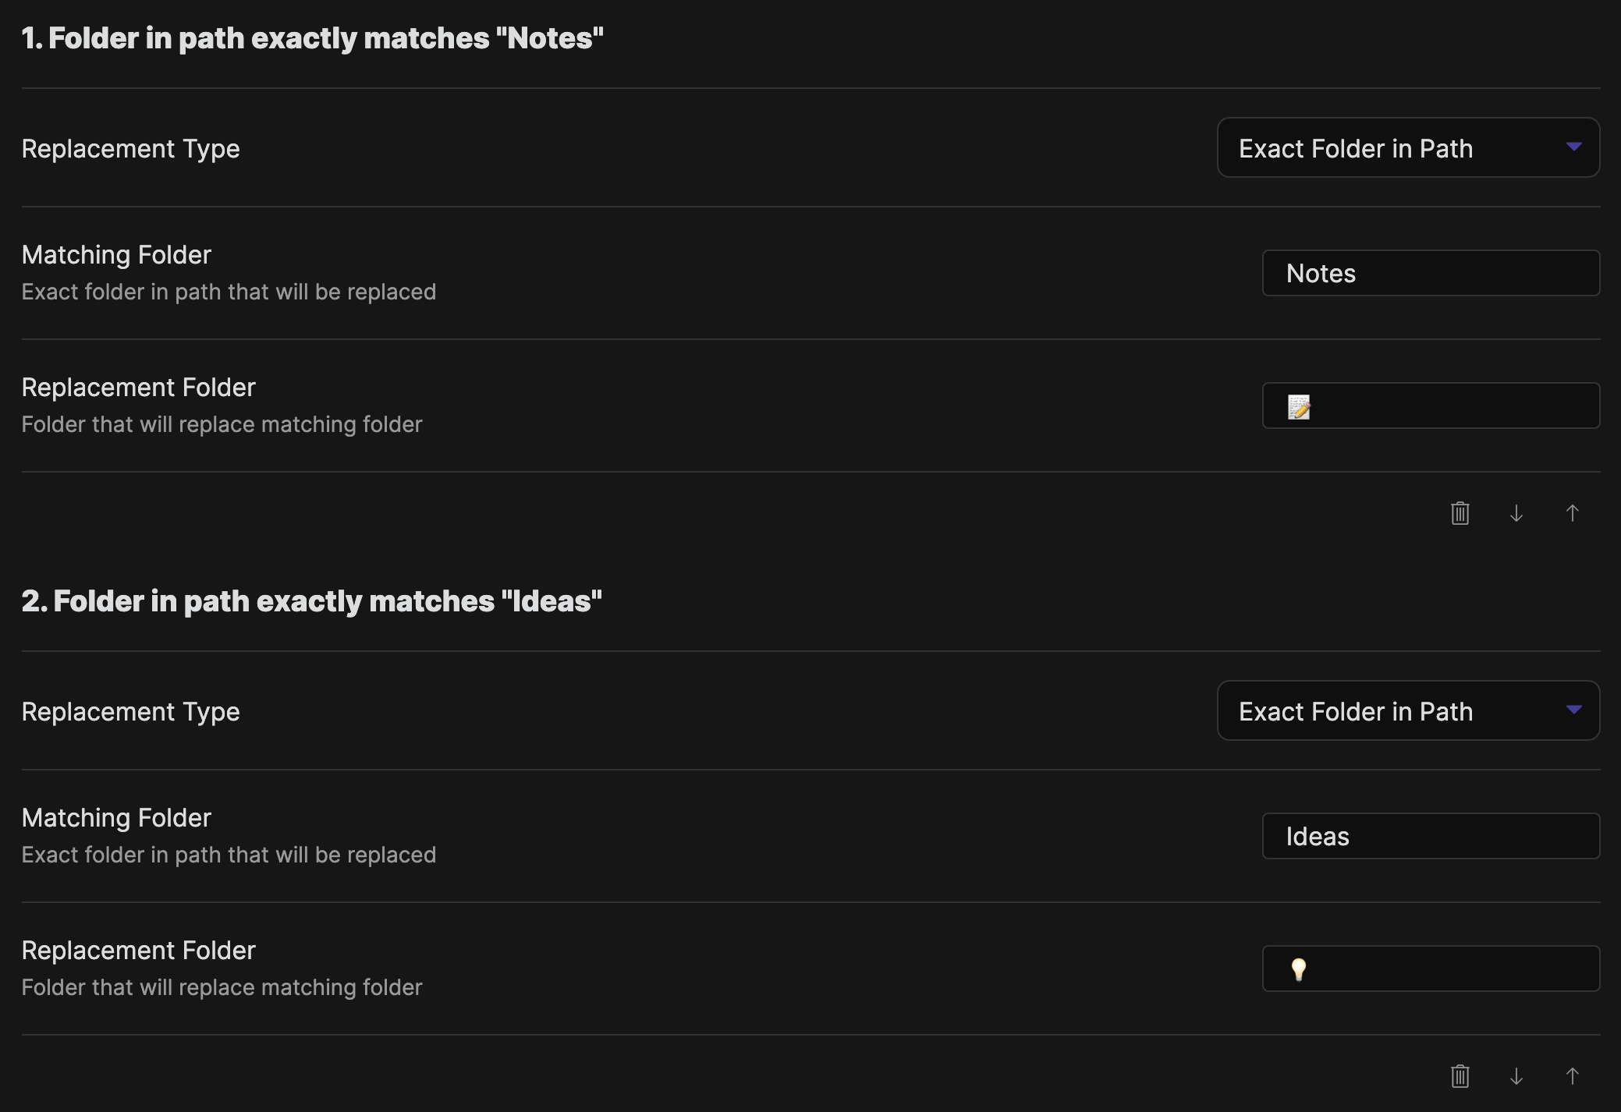Focus the Replacement Folder field with lightbulb emoji
This screenshot has height=1112, width=1621.
(x=1431, y=969)
